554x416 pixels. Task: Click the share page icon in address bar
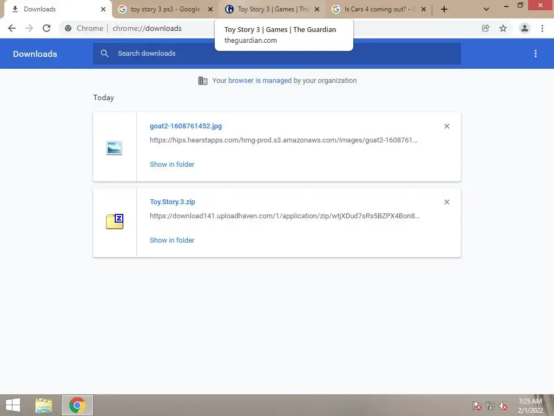485,28
